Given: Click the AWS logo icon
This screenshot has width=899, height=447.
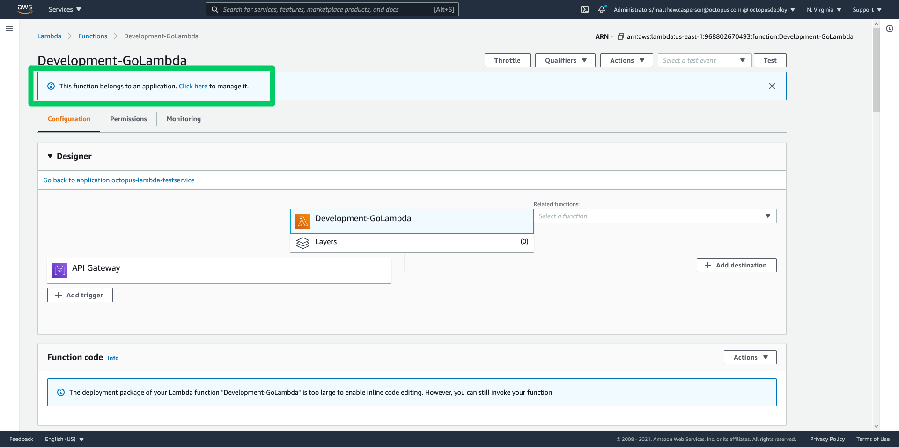Looking at the screenshot, I should coord(25,9).
